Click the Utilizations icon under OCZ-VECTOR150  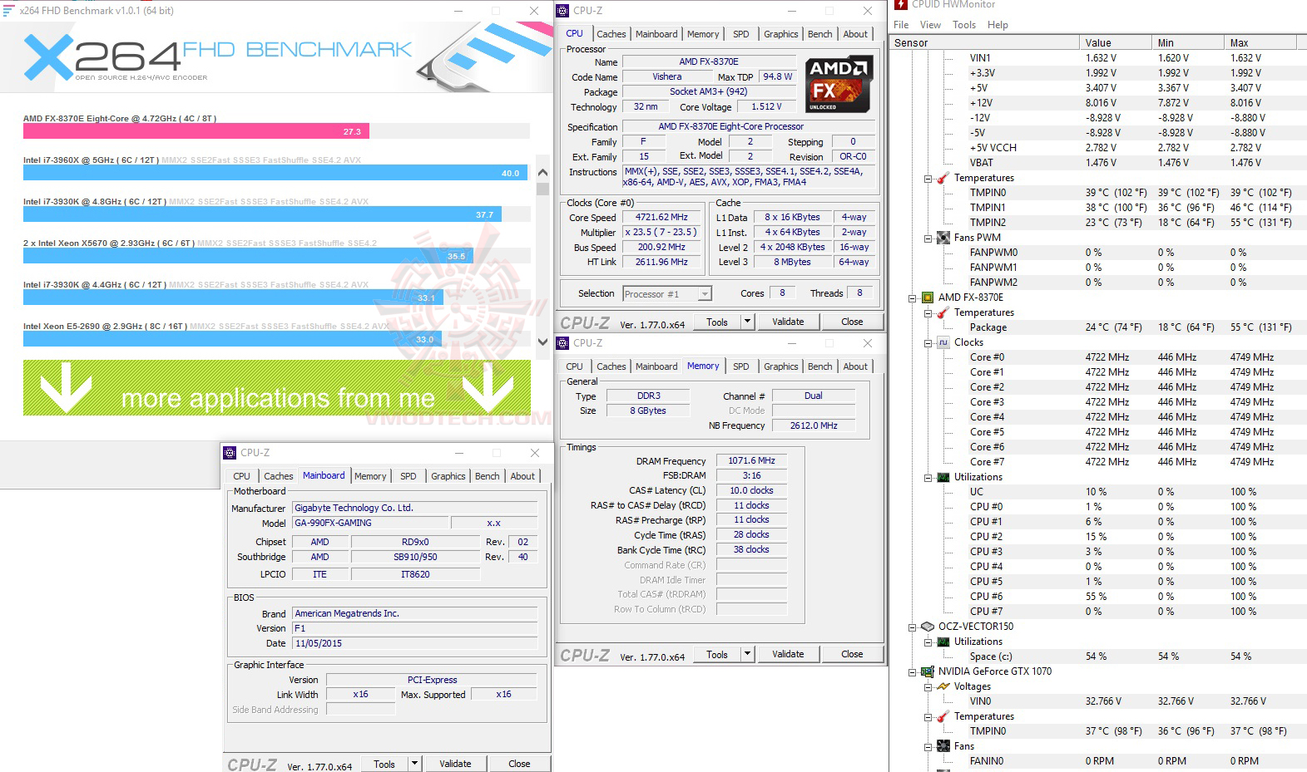[943, 642]
